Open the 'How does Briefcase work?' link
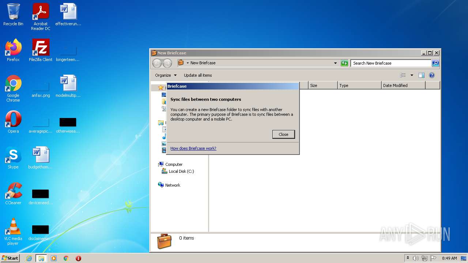 [x=193, y=148]
